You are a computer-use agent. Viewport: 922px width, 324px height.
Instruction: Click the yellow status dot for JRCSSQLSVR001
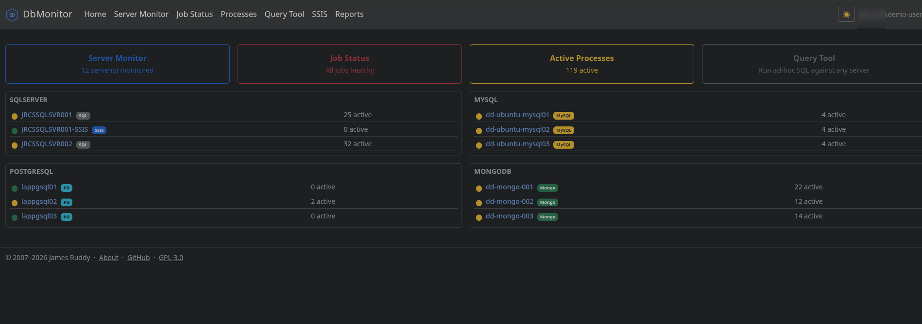15,116
